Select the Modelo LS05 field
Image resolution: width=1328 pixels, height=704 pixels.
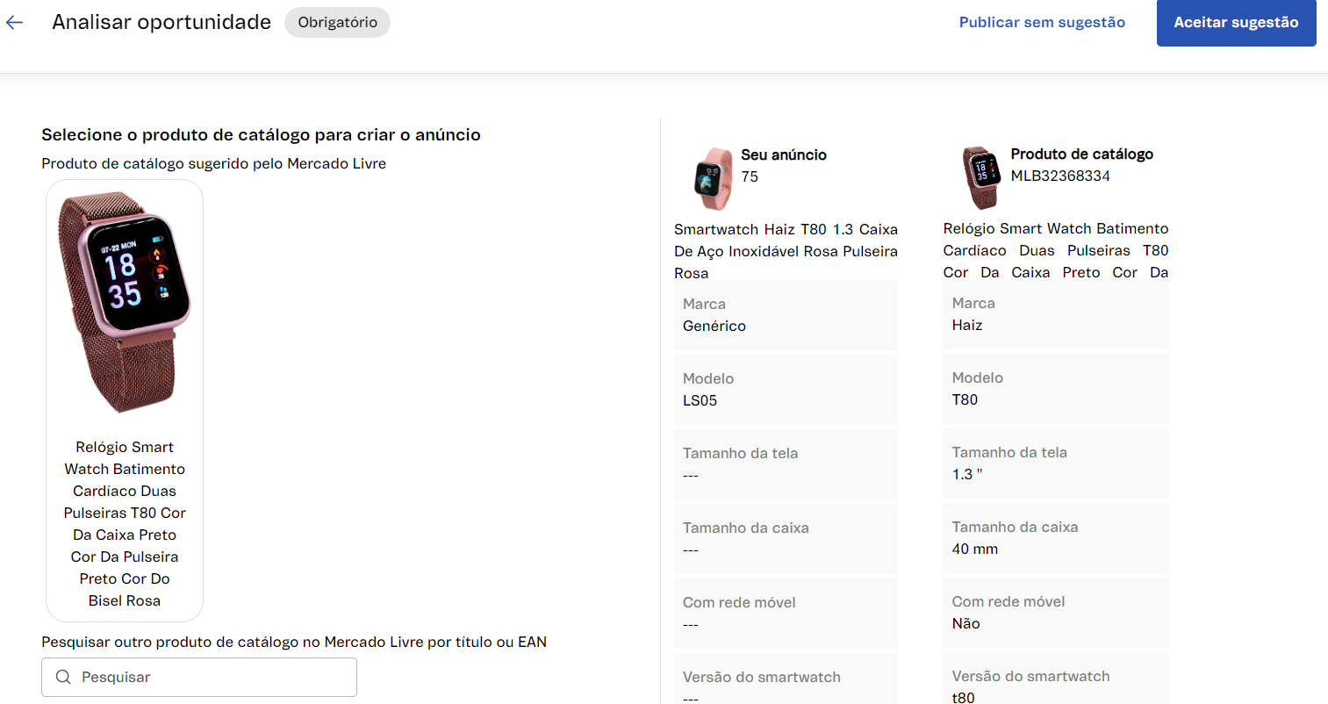[x=786, y=390]
